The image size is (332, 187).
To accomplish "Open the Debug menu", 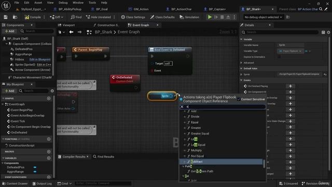I will tap(63, 3).
